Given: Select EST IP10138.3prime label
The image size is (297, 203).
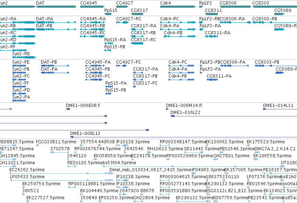Looking at the screenshot, I should pyautogui.click(x=133, y=142).
